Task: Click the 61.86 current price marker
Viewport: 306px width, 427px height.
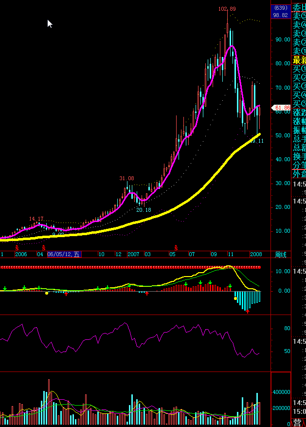Action: pos(282,108)
